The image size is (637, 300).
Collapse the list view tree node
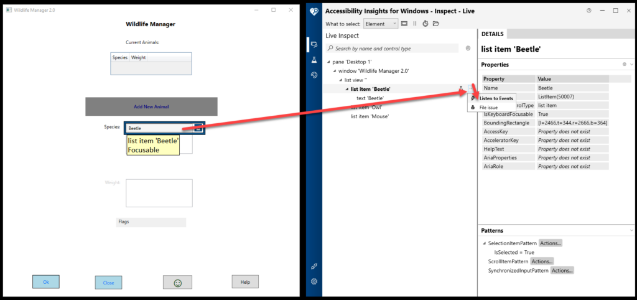tap(340, 80)
